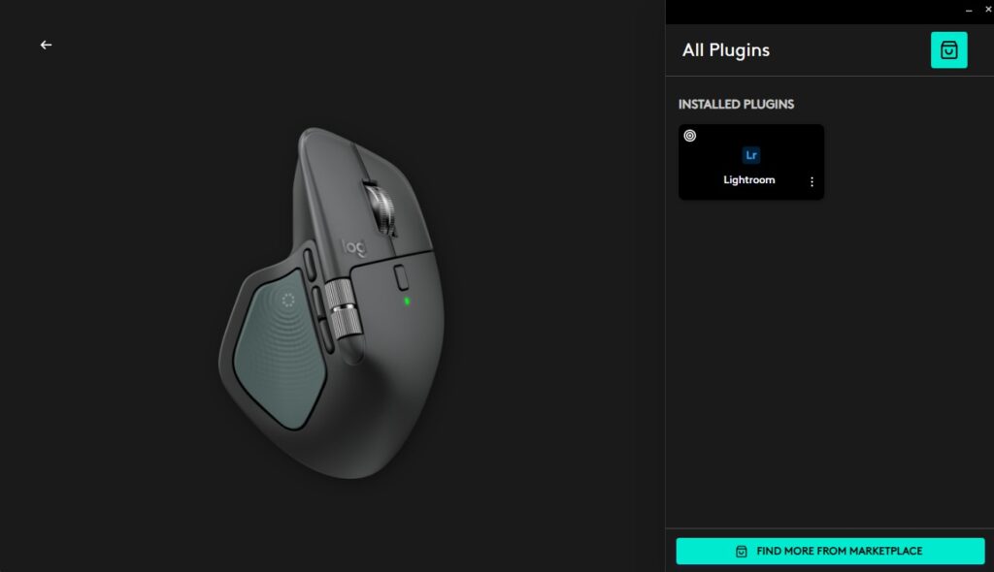This screenshot has height=572, width=994.
Task: Open the three-dot menu on Lightroom plugin
Action: [812, 182]
